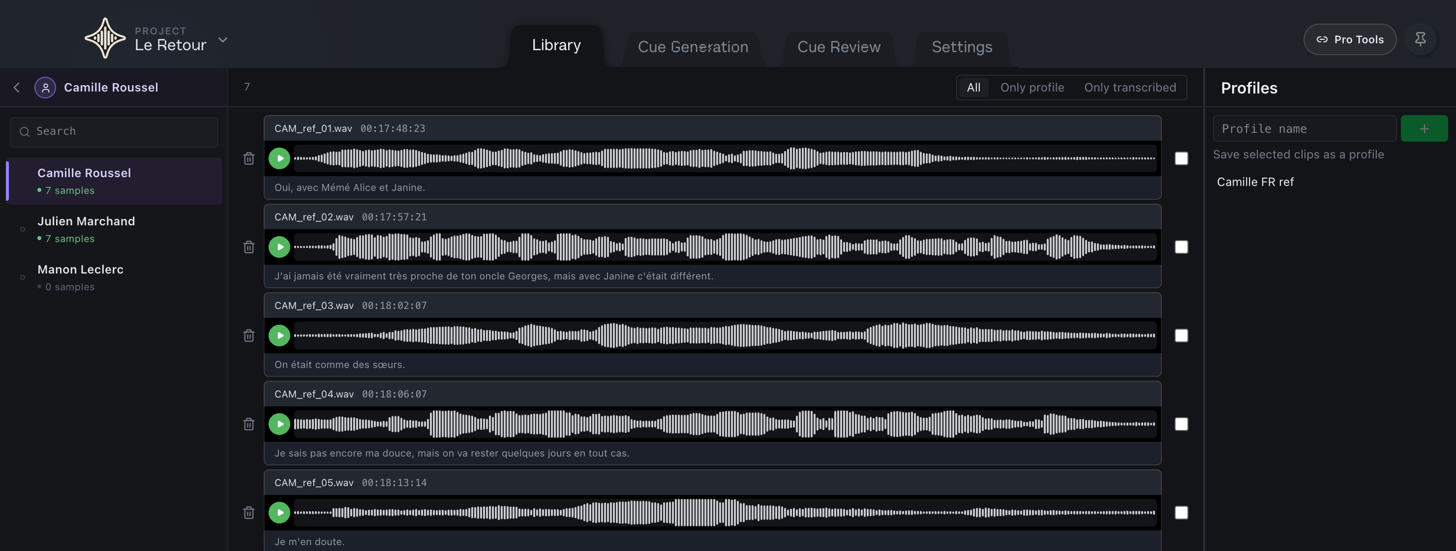Select Camille Roussel in the speaker list
The image size is (1456, 551).
point(114,181)
